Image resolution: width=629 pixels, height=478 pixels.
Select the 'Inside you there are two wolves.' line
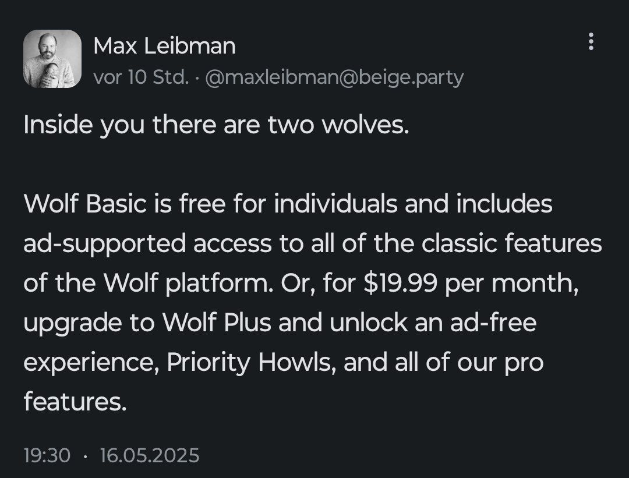[216, 125]
